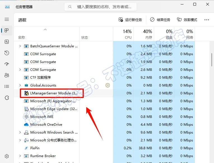Select the first COM Surrogate row
Viewport: 214px width, 163px height.
tap(104, 54)
